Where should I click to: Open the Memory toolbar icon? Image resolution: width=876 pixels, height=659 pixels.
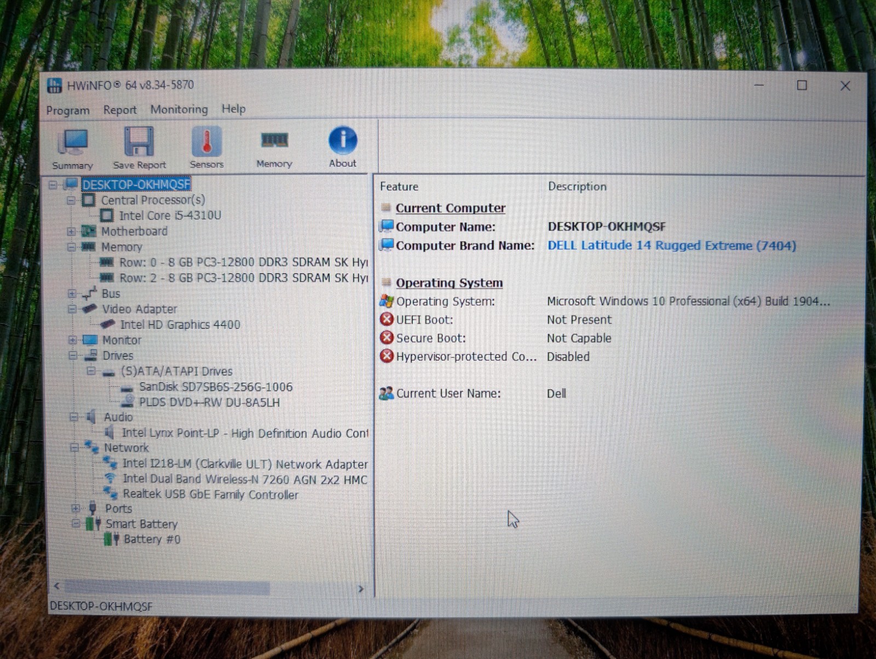[274, 140]
